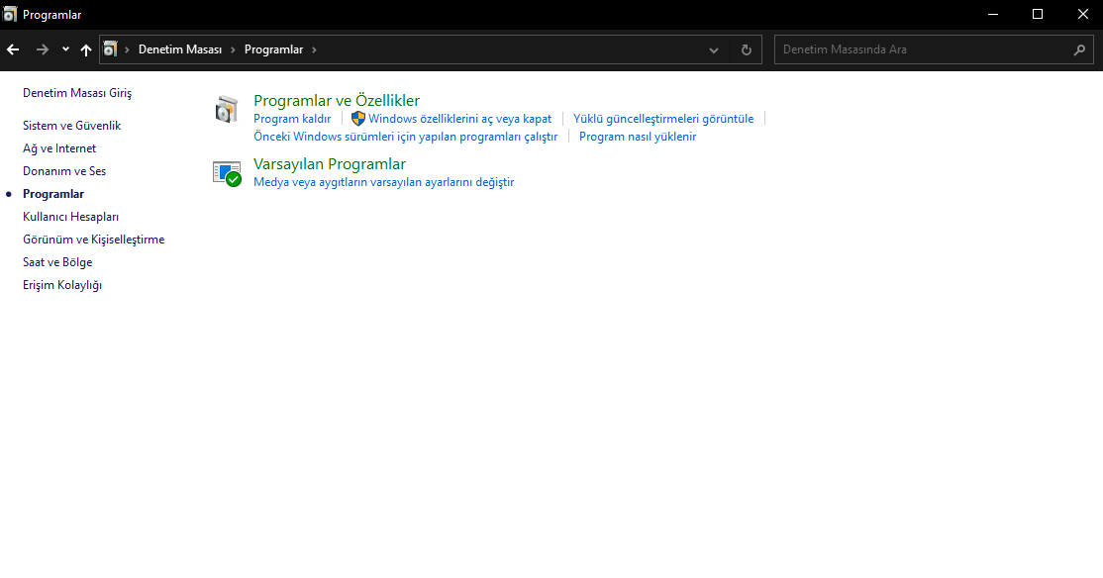Open Medya veya aygıtların varsayılan ayarlarını değiştir
The image size is (1103, 578).
383,182
